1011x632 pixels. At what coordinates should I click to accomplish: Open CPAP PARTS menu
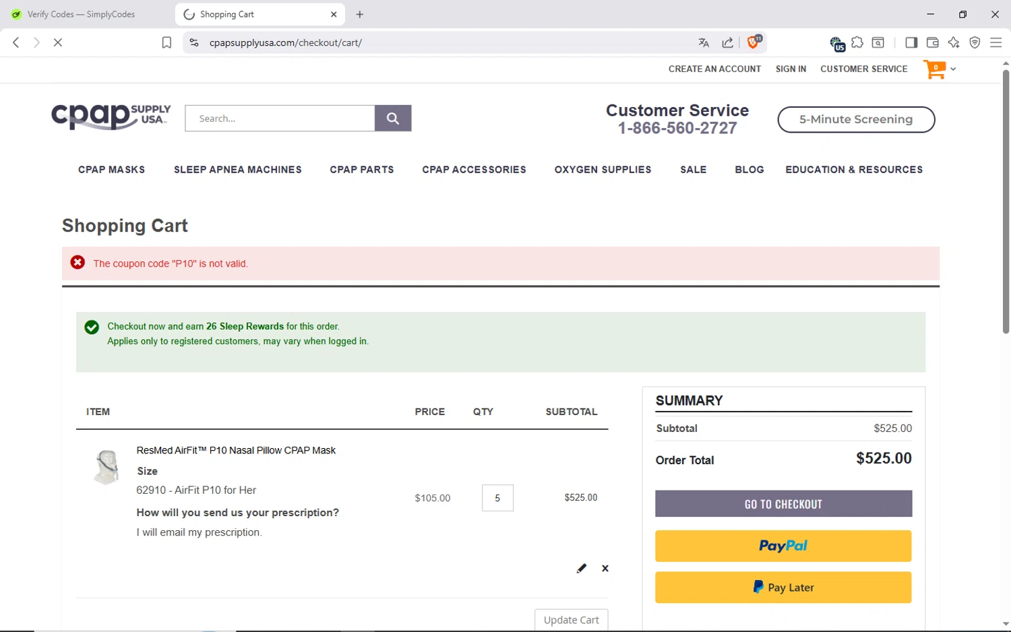362,170
